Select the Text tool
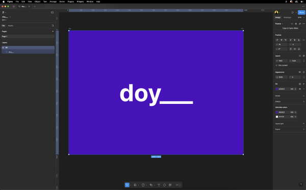The height and width of the screenshot is (190, 306). coord(159,185)
